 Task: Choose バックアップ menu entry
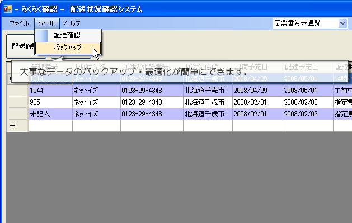pos(68,48)
